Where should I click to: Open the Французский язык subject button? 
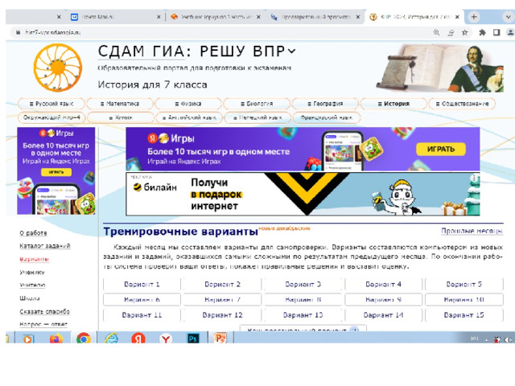point(327,117)
